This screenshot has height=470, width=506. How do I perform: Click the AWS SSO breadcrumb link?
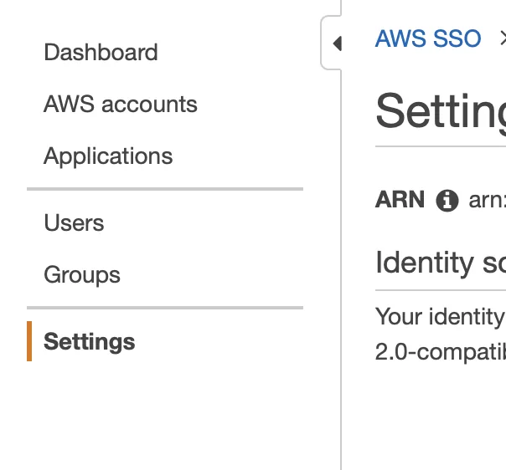(x=428, y=38)
